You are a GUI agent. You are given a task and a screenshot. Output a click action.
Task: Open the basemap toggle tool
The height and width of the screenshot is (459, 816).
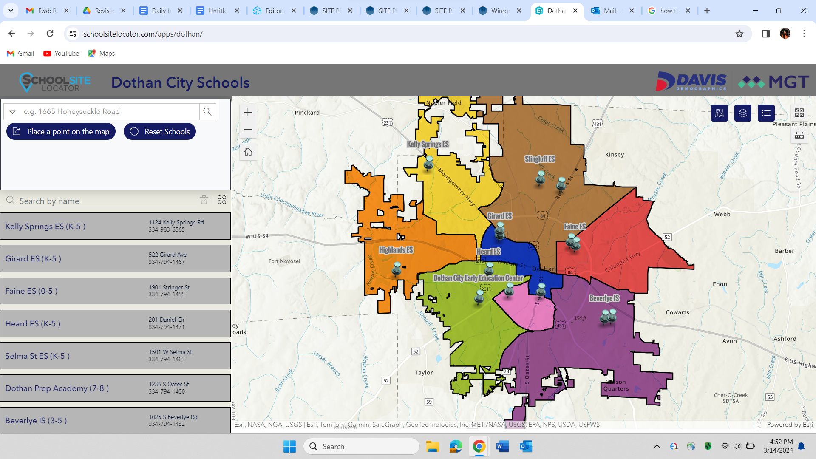click(x=719, y=113)
